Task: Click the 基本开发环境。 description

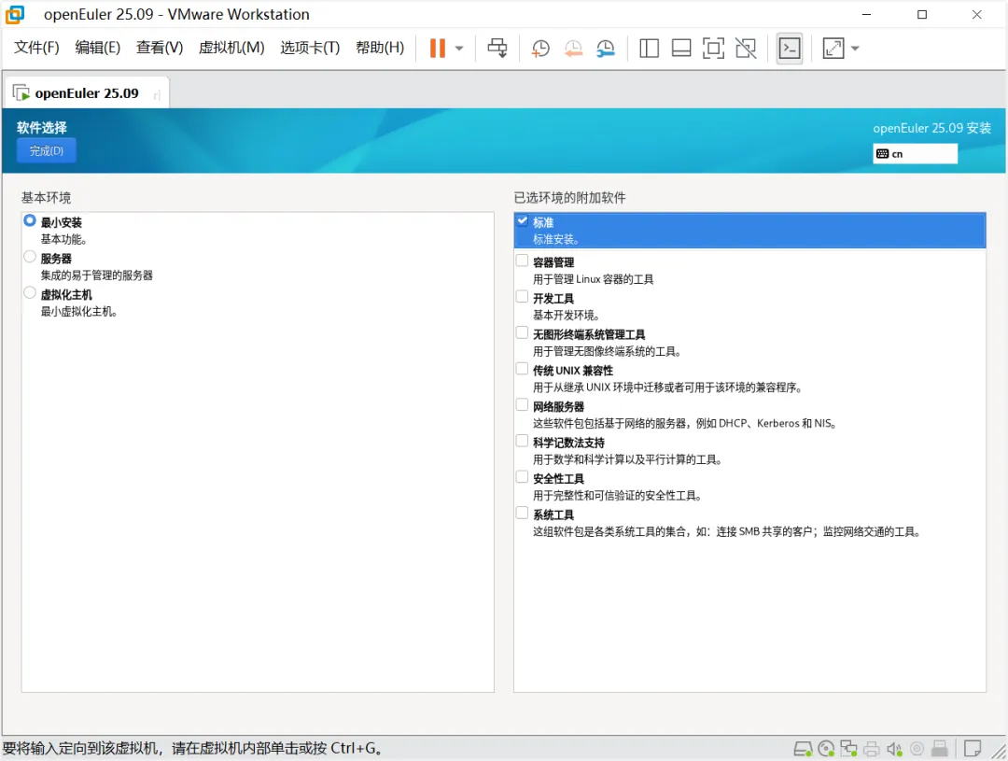Action: [567, 316]
